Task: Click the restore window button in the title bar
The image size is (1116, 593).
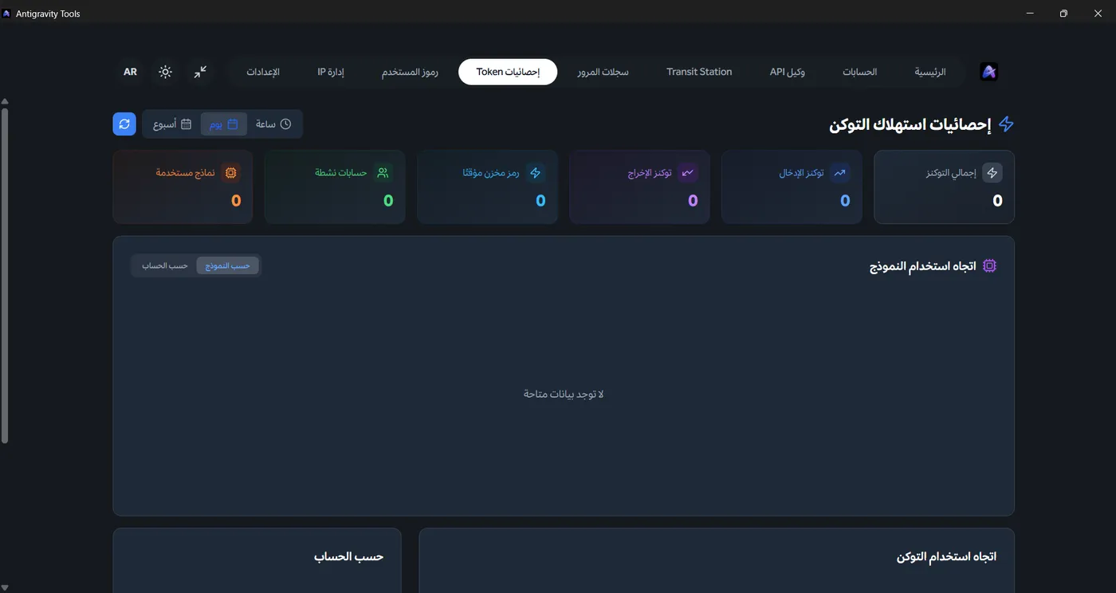Action: 1063,14
